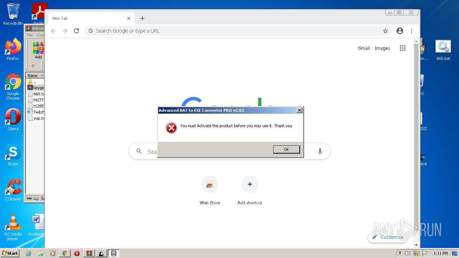Select the parent folder '..' row in WinRAR
The width and height of the screenshot is (459, 258).
click(35, 82)
